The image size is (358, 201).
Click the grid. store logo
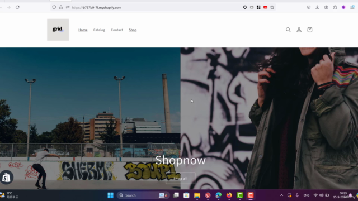(x=58, y=30)
